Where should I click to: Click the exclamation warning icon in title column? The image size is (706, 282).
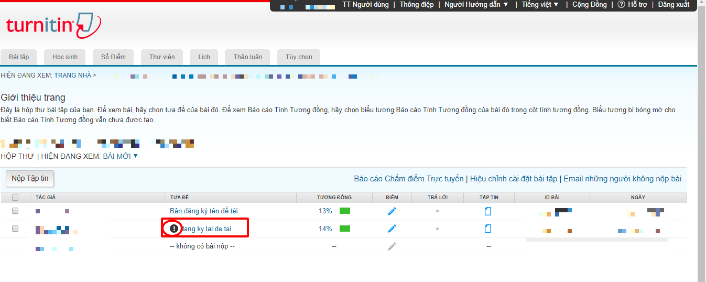pos(174,229)
